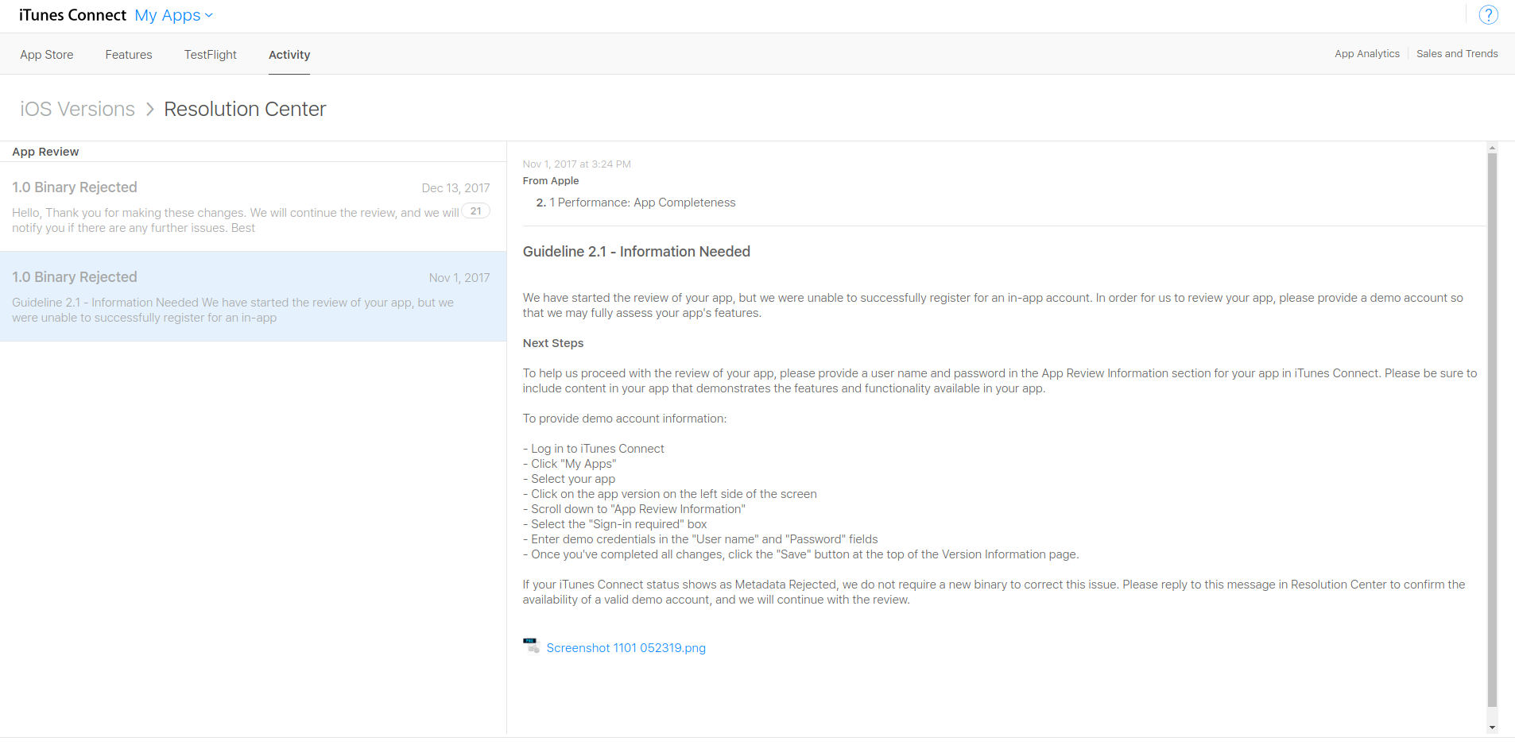Select the Activity tab

pos(289,55)
